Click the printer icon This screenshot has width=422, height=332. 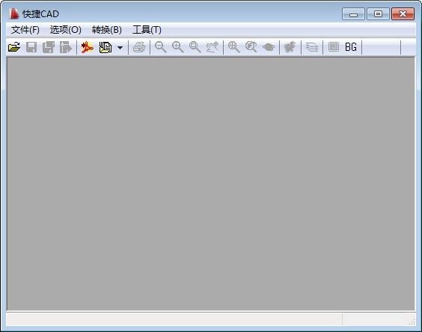click(x=139, y=47)
